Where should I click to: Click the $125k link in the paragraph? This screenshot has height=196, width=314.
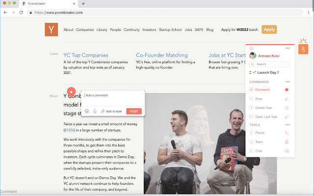69,130
